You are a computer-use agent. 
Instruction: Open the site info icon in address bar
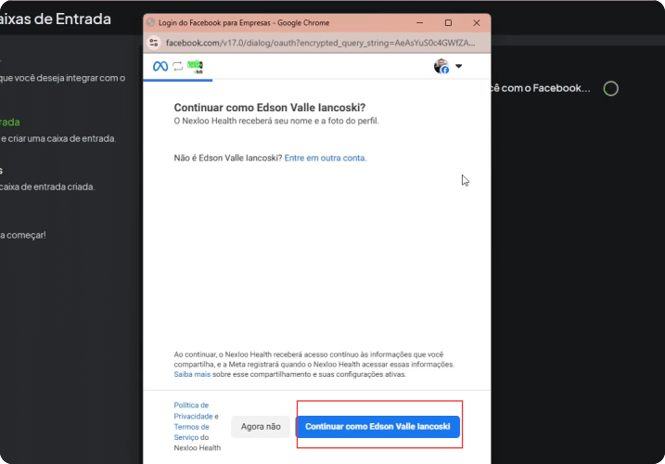pyautogui.click(x=154, y=43)
